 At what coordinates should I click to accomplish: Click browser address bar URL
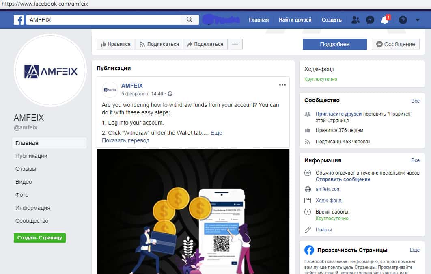(45, 4)
